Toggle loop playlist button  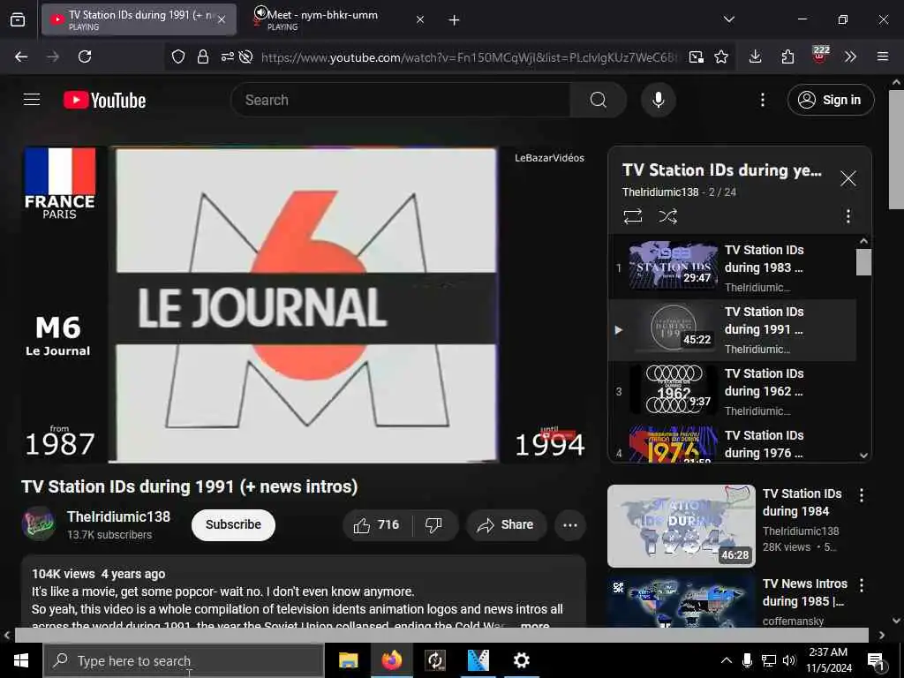click(632, 216)
